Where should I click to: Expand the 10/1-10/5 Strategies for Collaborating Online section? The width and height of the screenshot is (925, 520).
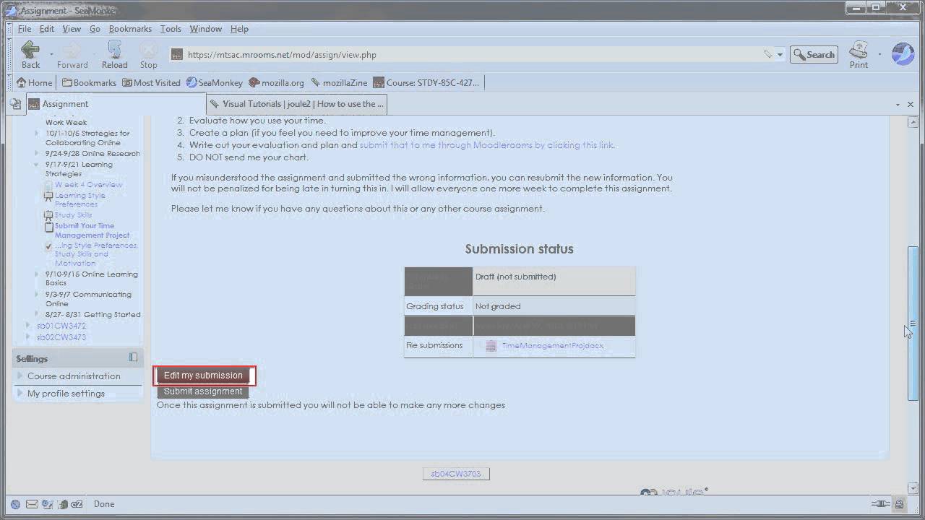[x=38, y=134]
